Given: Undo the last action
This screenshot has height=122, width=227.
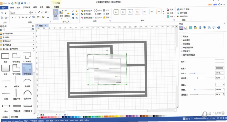Looking at the screenshot, I should (5, 3).
